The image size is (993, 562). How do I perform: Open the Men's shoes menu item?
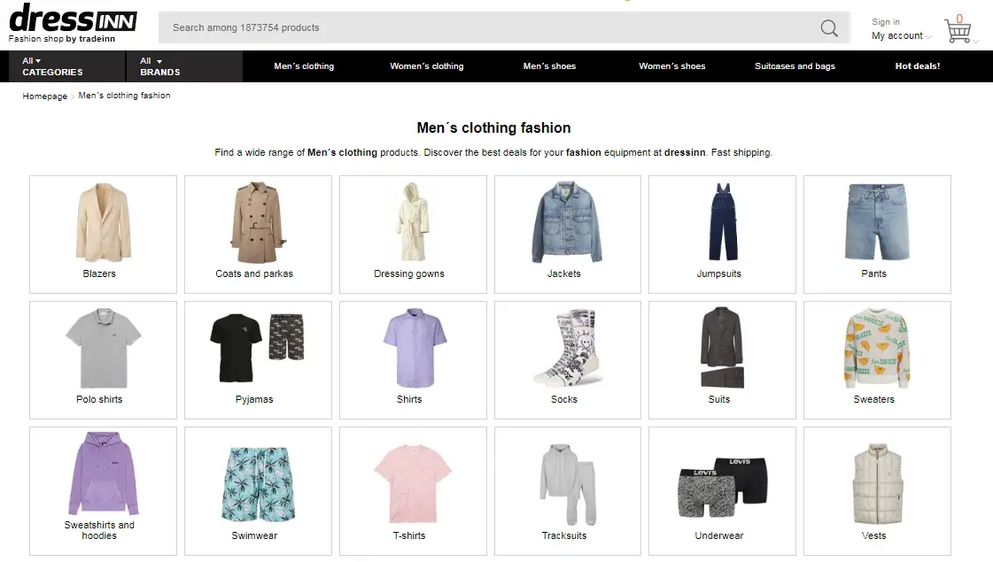[x=549, y=66]
